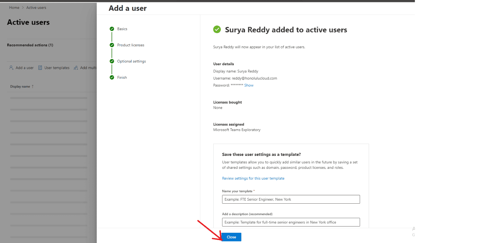482x243 pixels.
Task: Show the hidden password
Action: (249, 85)
